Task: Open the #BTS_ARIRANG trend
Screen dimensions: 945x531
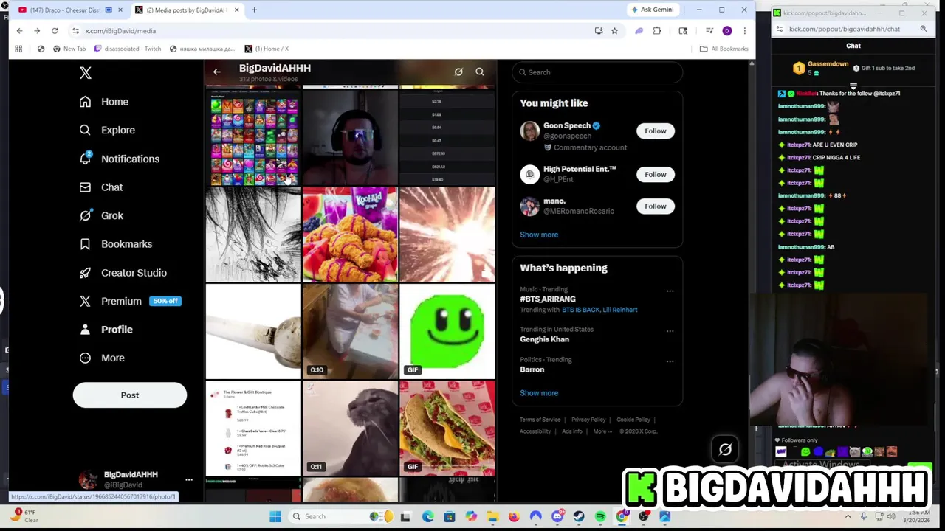Action: pyautogui.click(x=548, y=299)
